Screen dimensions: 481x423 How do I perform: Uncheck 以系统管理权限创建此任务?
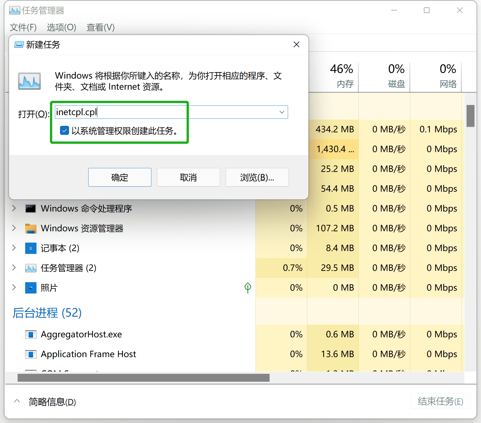pyautogui.click(x=65, y=130)
